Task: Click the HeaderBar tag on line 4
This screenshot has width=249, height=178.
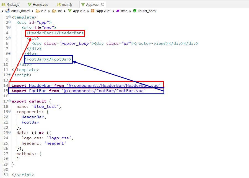Action: 55,33
